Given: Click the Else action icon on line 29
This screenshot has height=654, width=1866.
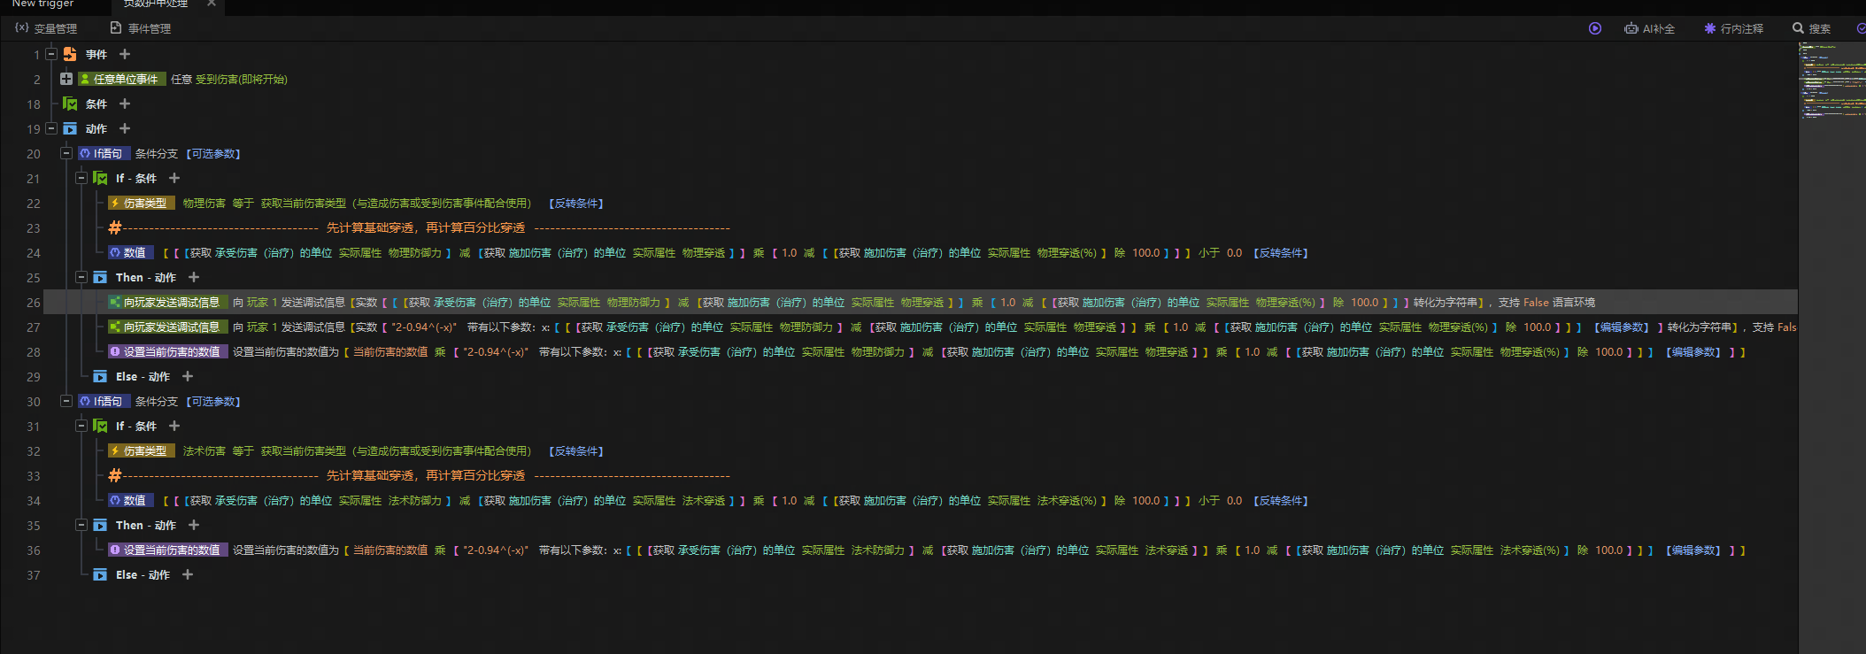Looking at the screenshot, I should (100, 376).
